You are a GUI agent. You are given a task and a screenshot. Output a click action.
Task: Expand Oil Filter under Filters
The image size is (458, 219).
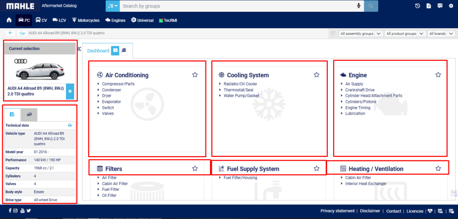109,195
